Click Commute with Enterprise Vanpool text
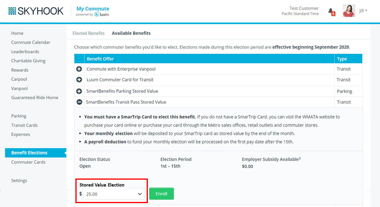 click(x=121, y=69)
